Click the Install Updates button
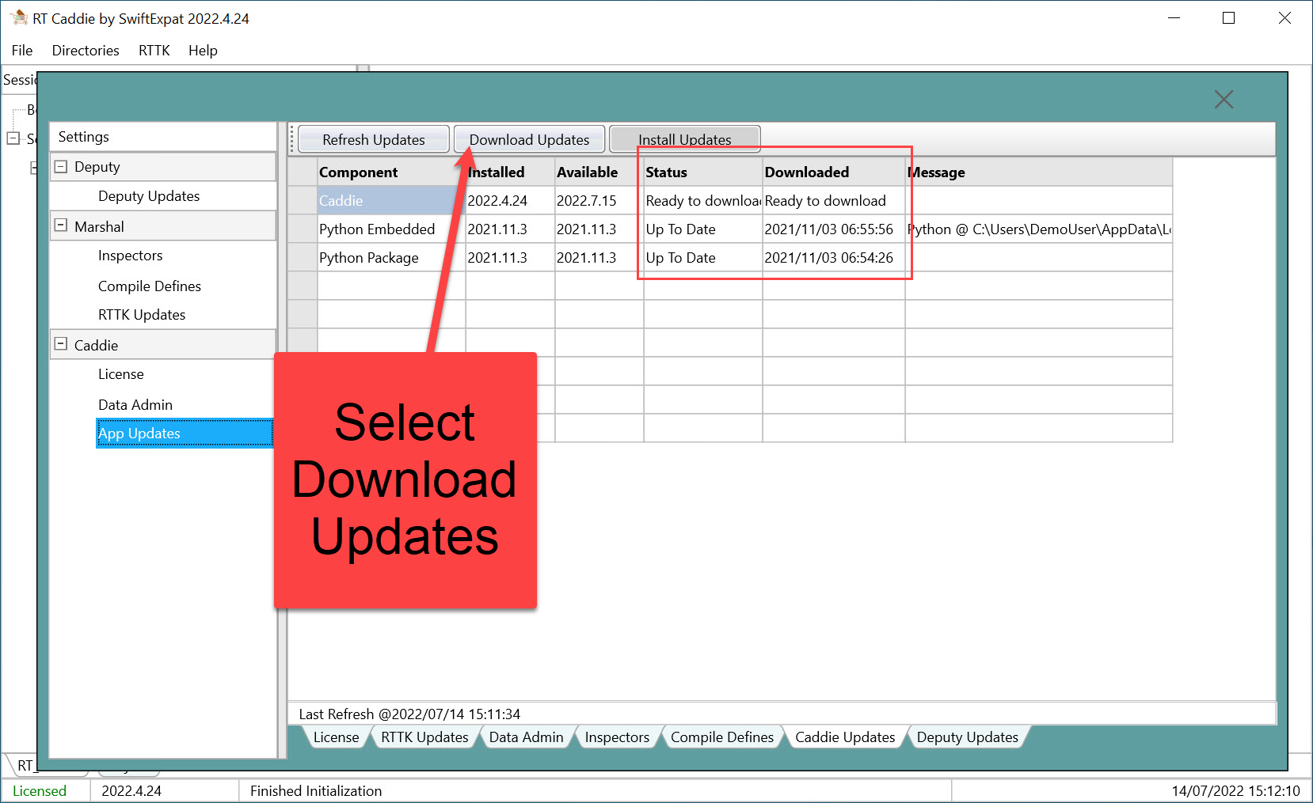Viewport: 1313px width, 803px height. point(684,139)
